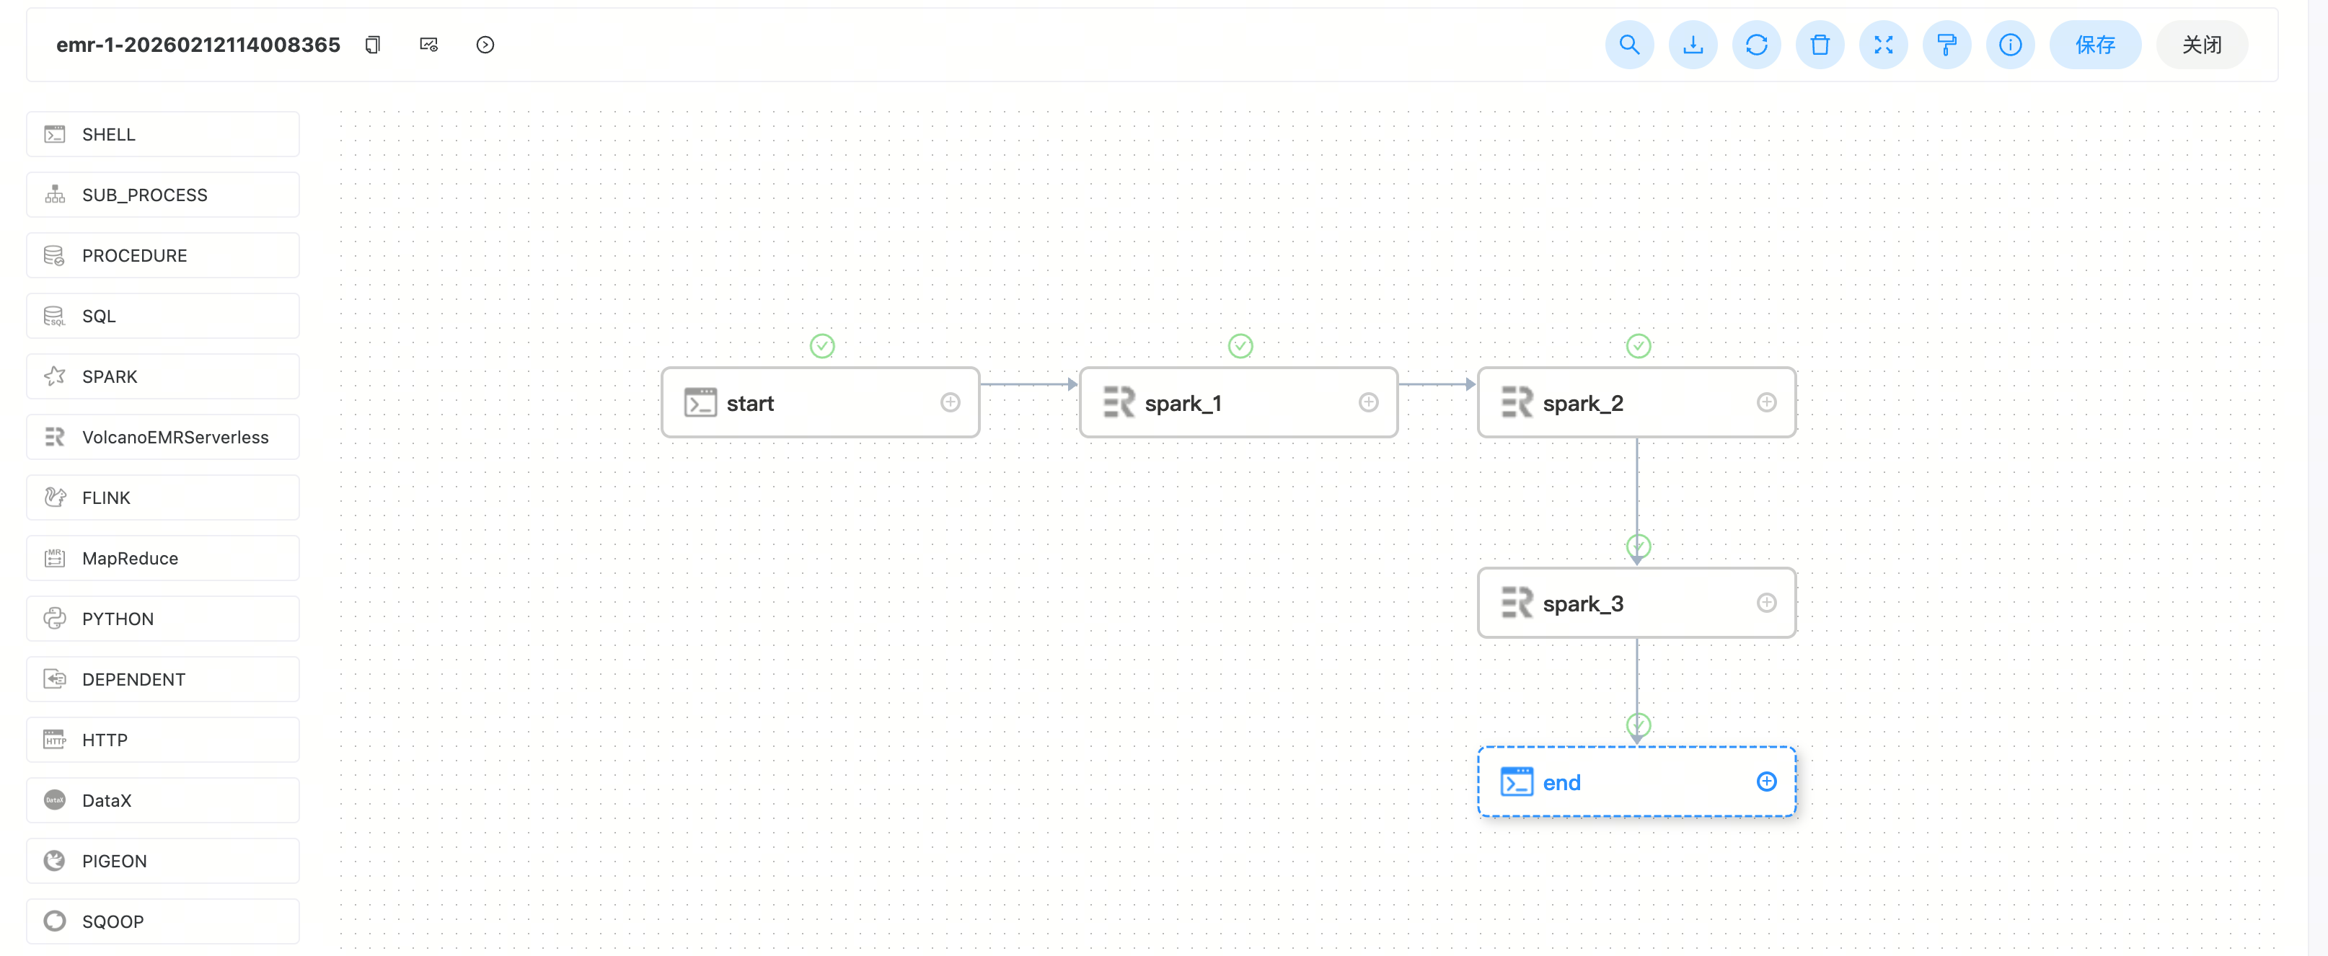Choose the PYTHON task type
Image resolution: width=2328 pixels, height=956 pixels.
point(163,618)
